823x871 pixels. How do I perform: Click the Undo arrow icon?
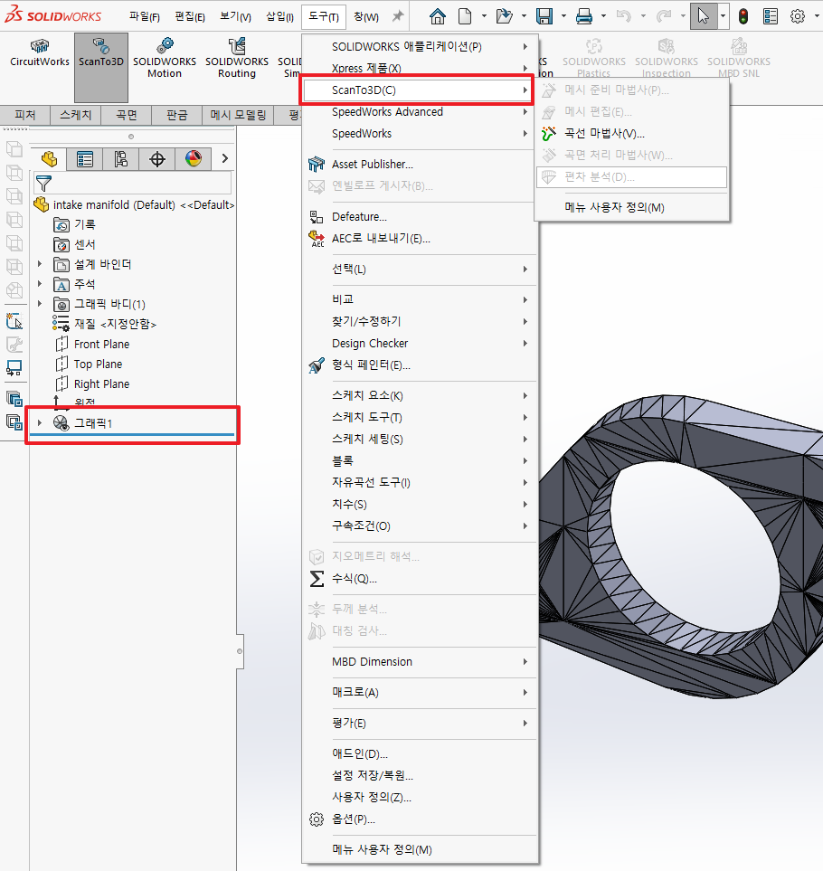pyautogui.click(x=624, y=16)
